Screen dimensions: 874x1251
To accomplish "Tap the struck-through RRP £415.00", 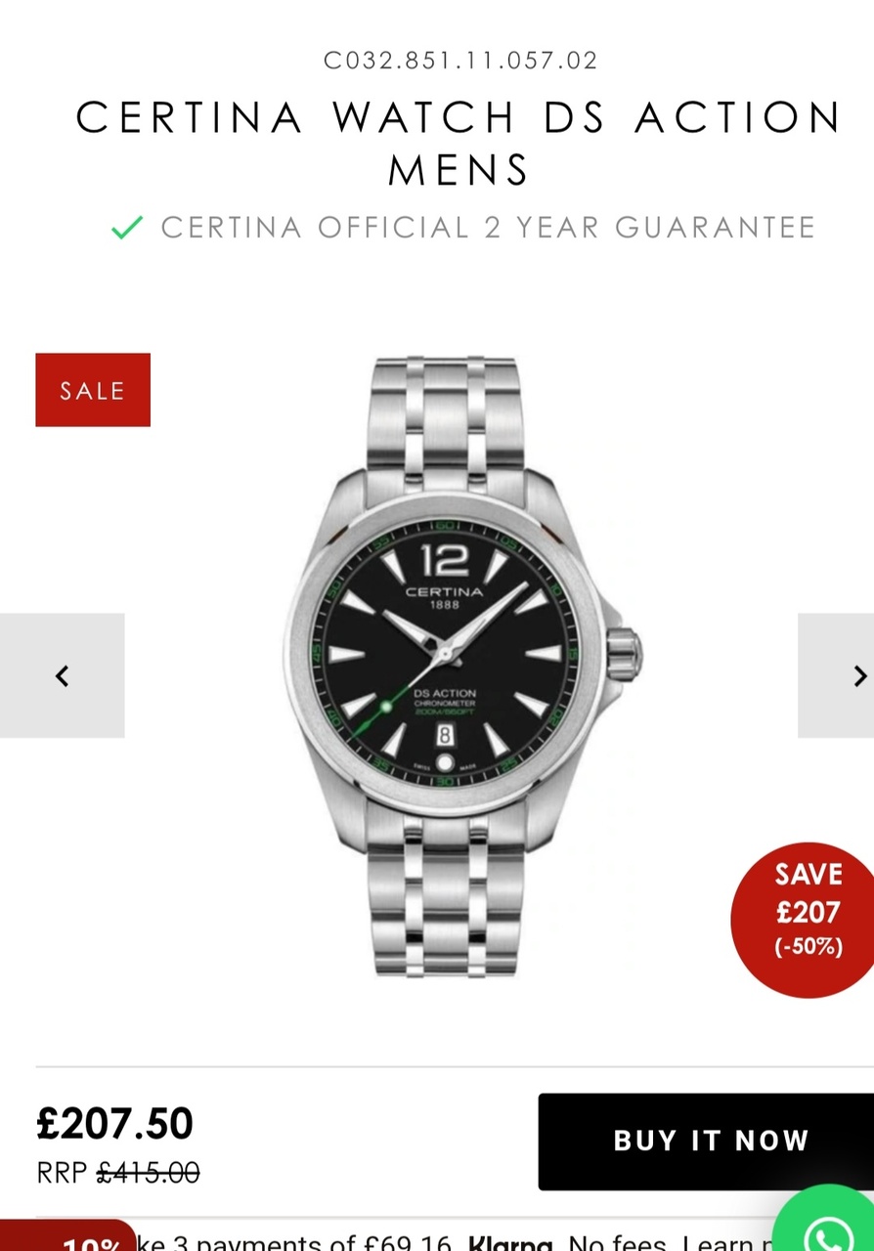I will point(118,1171).
